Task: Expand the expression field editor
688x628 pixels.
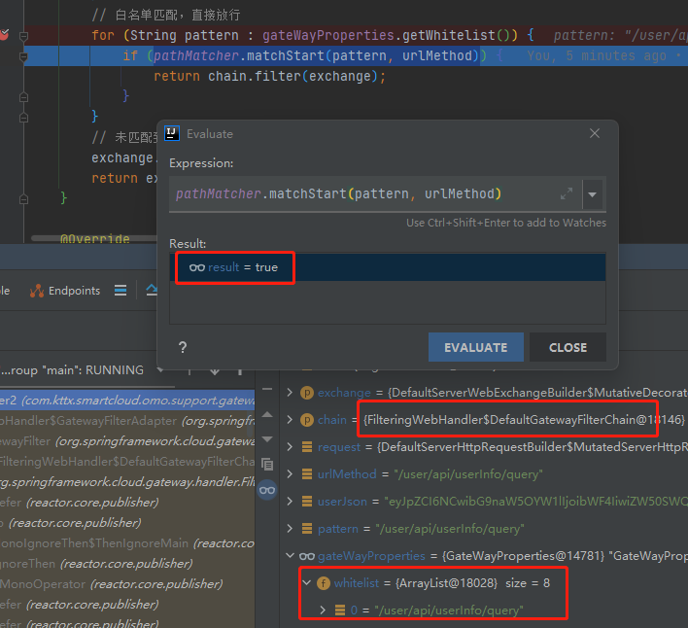Action: pos(567,194)
